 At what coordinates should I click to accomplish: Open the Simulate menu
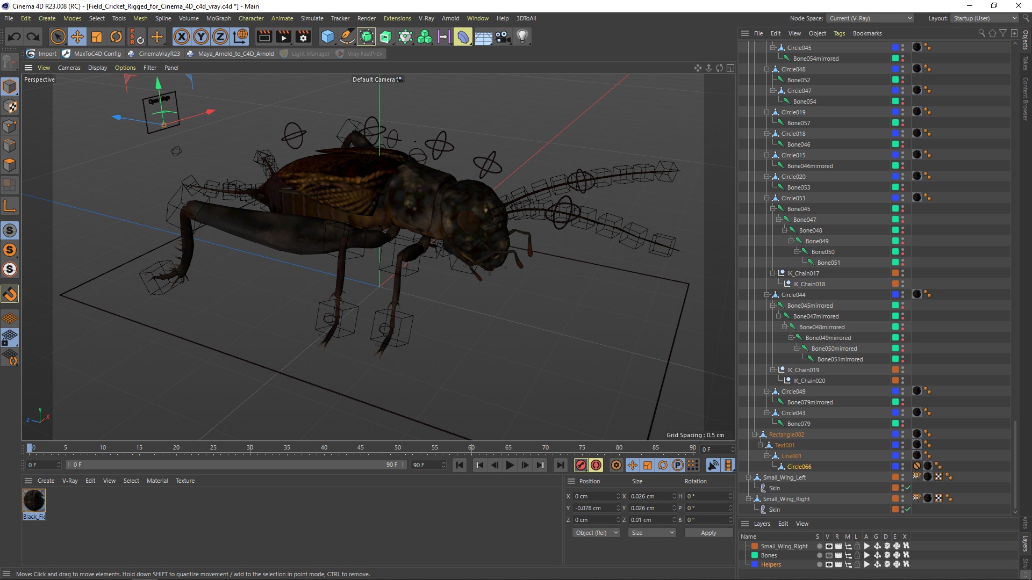[312, 18]
